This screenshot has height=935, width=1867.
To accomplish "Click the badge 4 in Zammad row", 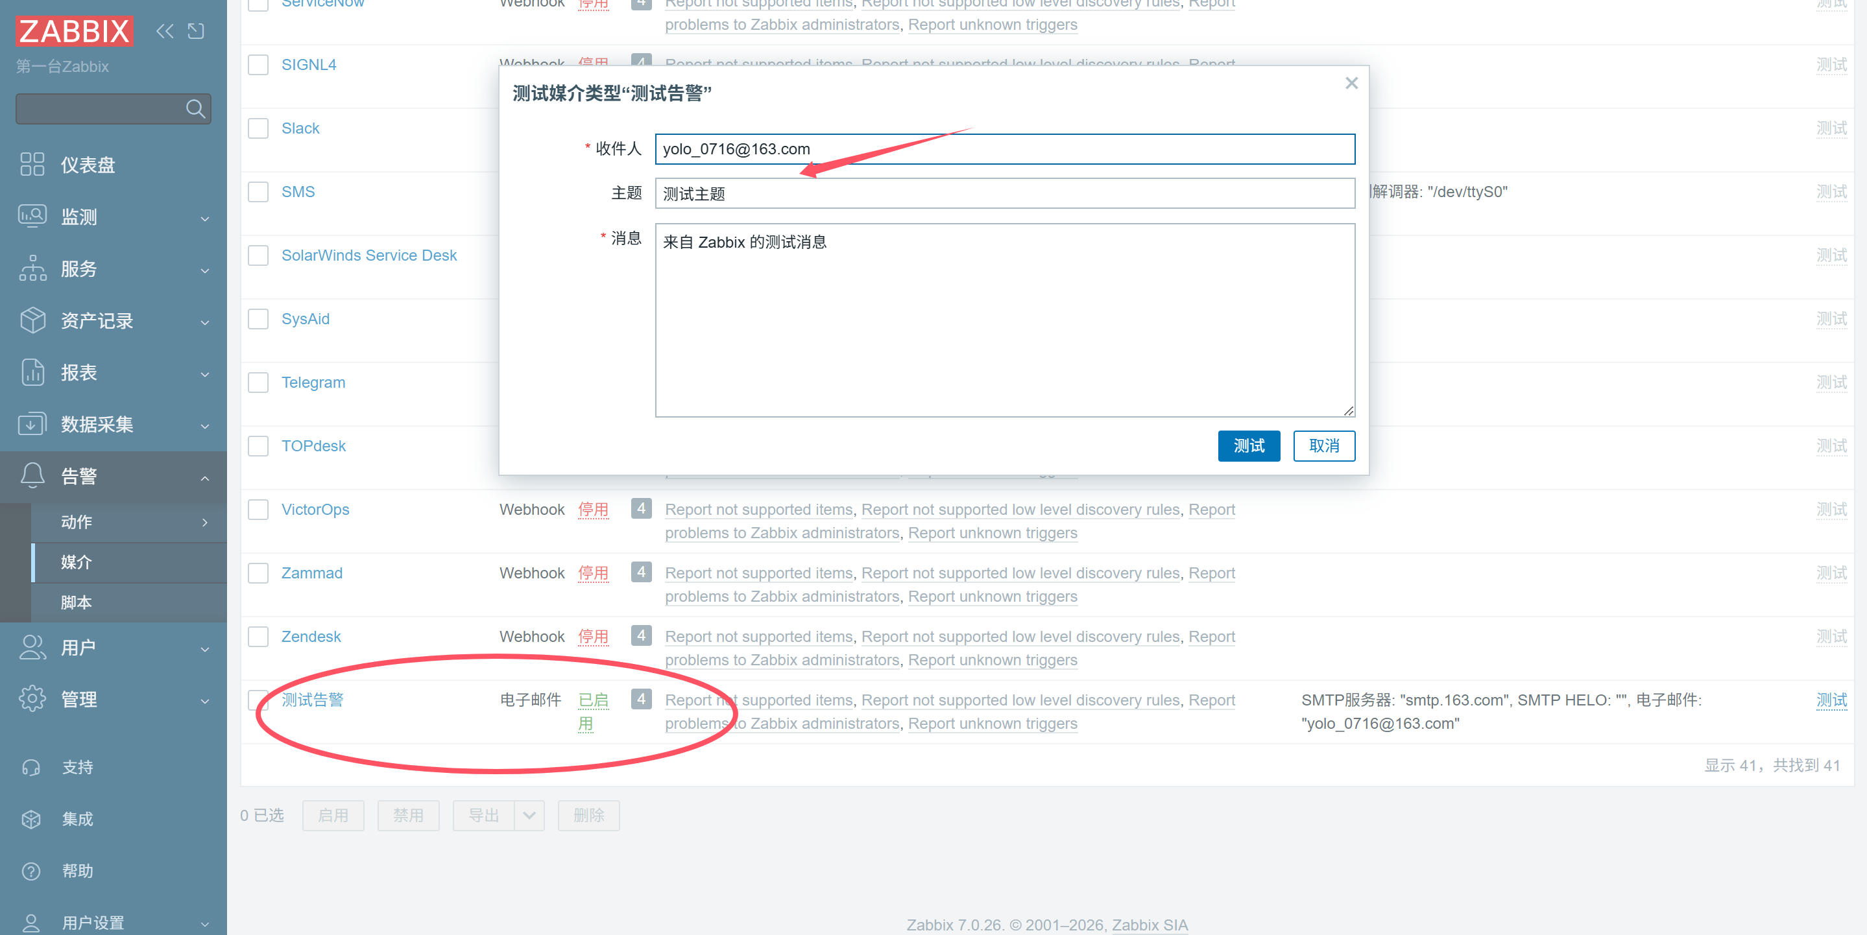I will pos(641,572).
